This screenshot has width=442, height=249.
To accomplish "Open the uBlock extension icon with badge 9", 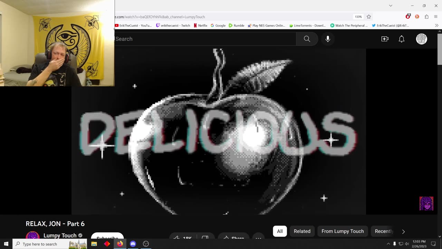I will click(408, 17).
